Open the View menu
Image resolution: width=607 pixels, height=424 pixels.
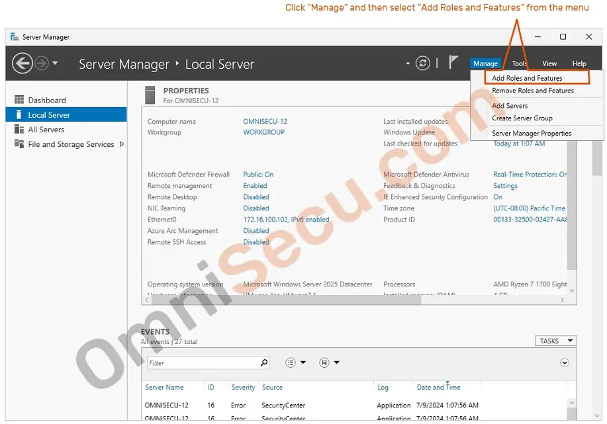(x=549, y=64)
